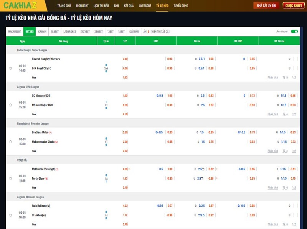This screenshot has width=307, height=229.
Task: Click the pin icon beside Brothers Union match
Action: click(10, 142)
